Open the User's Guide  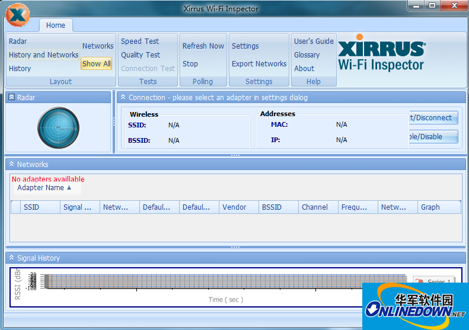[x=314, y=41]
